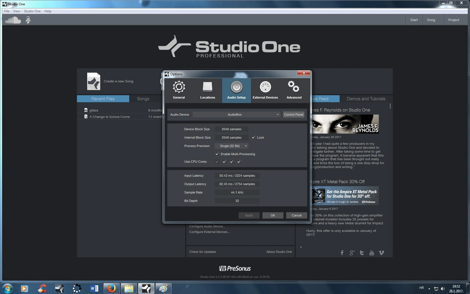This screenshot has width=470, height=294.
Task: Click the Create a new Song icon
Action: (x=93, y=81)
